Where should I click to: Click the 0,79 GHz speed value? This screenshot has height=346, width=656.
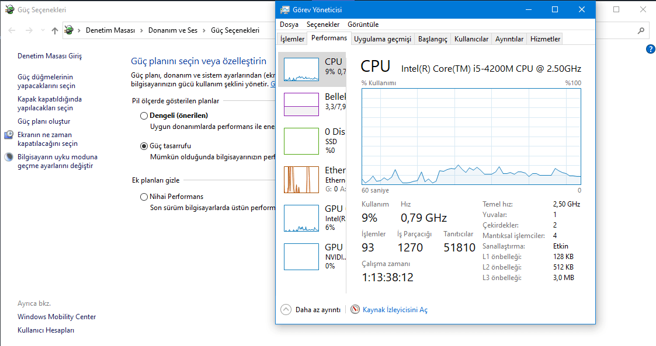click(424, 218)
